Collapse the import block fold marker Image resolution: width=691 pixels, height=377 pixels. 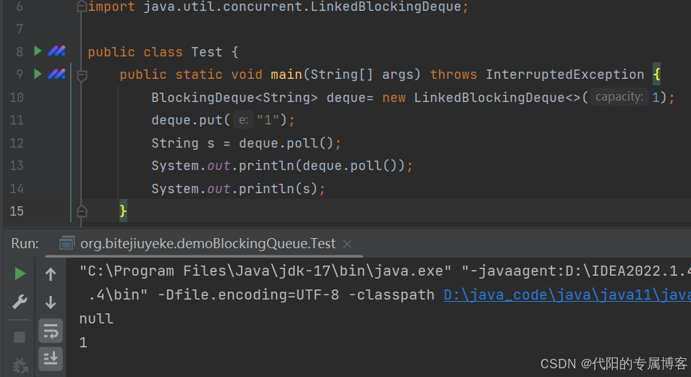(x=82, y=7)
